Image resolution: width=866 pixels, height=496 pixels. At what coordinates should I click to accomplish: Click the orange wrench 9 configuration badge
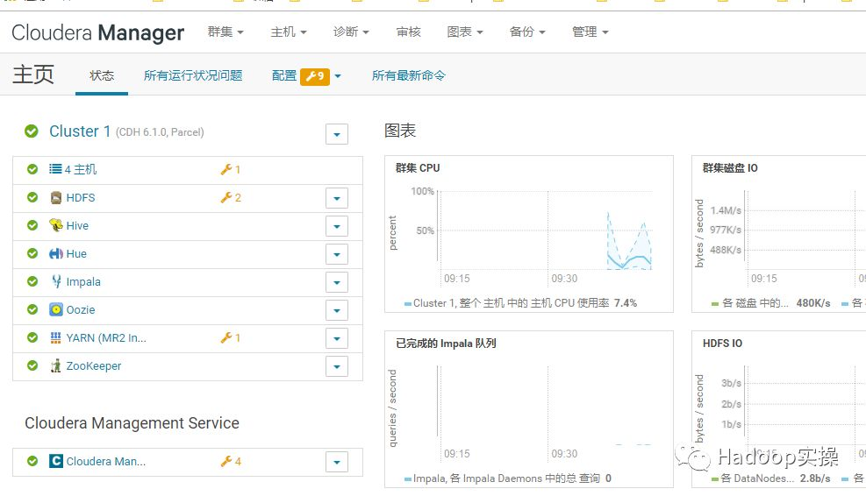[x=315, y=76]
